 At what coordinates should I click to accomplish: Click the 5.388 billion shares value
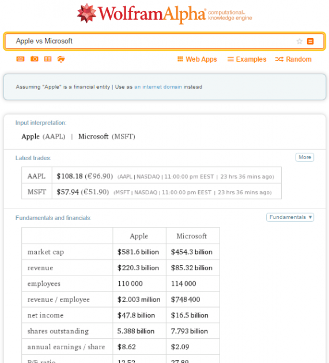tap(136, 331)
